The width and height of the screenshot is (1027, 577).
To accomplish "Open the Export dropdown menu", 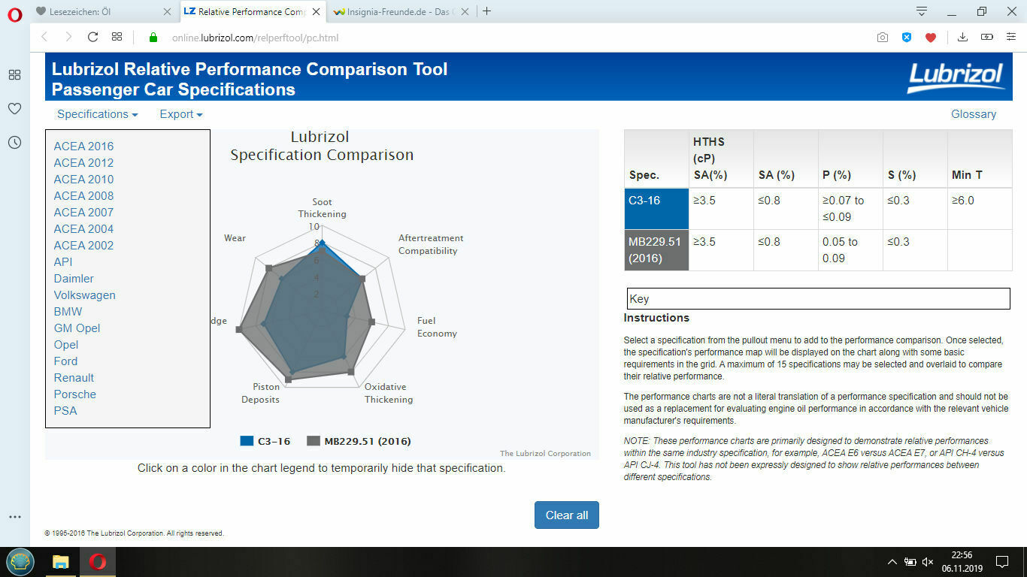I will (180, 114).
